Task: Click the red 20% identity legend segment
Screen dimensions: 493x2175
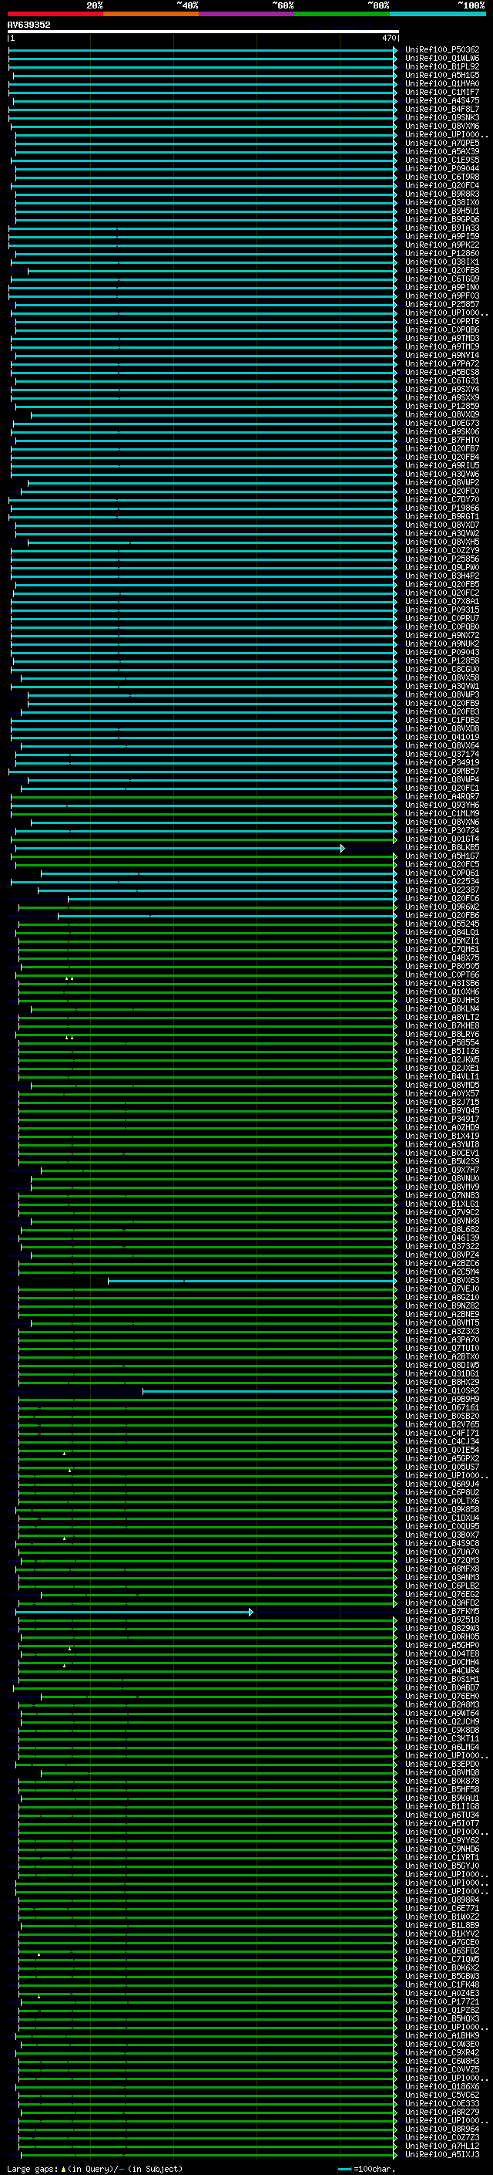Action: (55, 14)
